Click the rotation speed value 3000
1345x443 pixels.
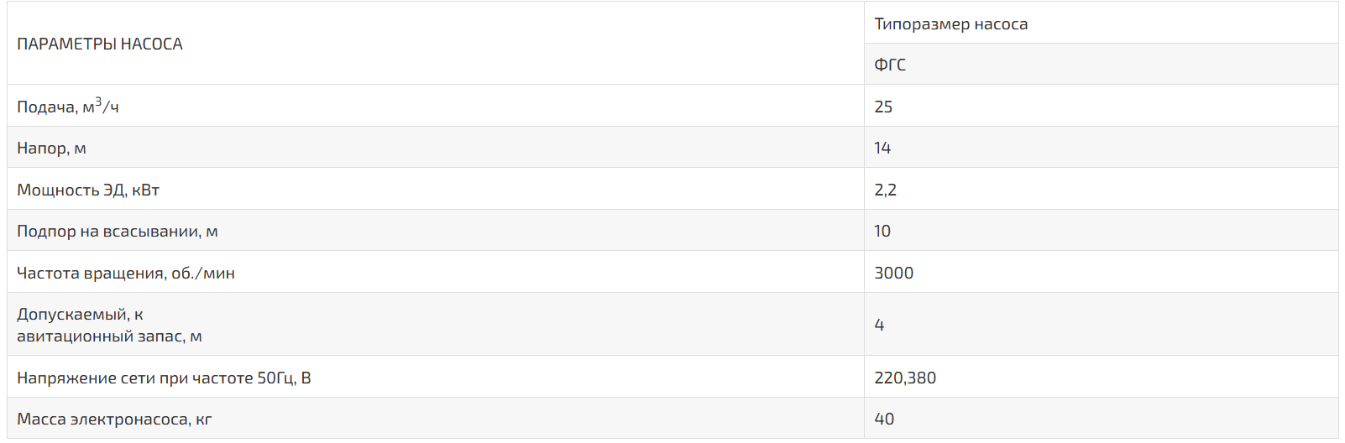click(x=893, y=273)
